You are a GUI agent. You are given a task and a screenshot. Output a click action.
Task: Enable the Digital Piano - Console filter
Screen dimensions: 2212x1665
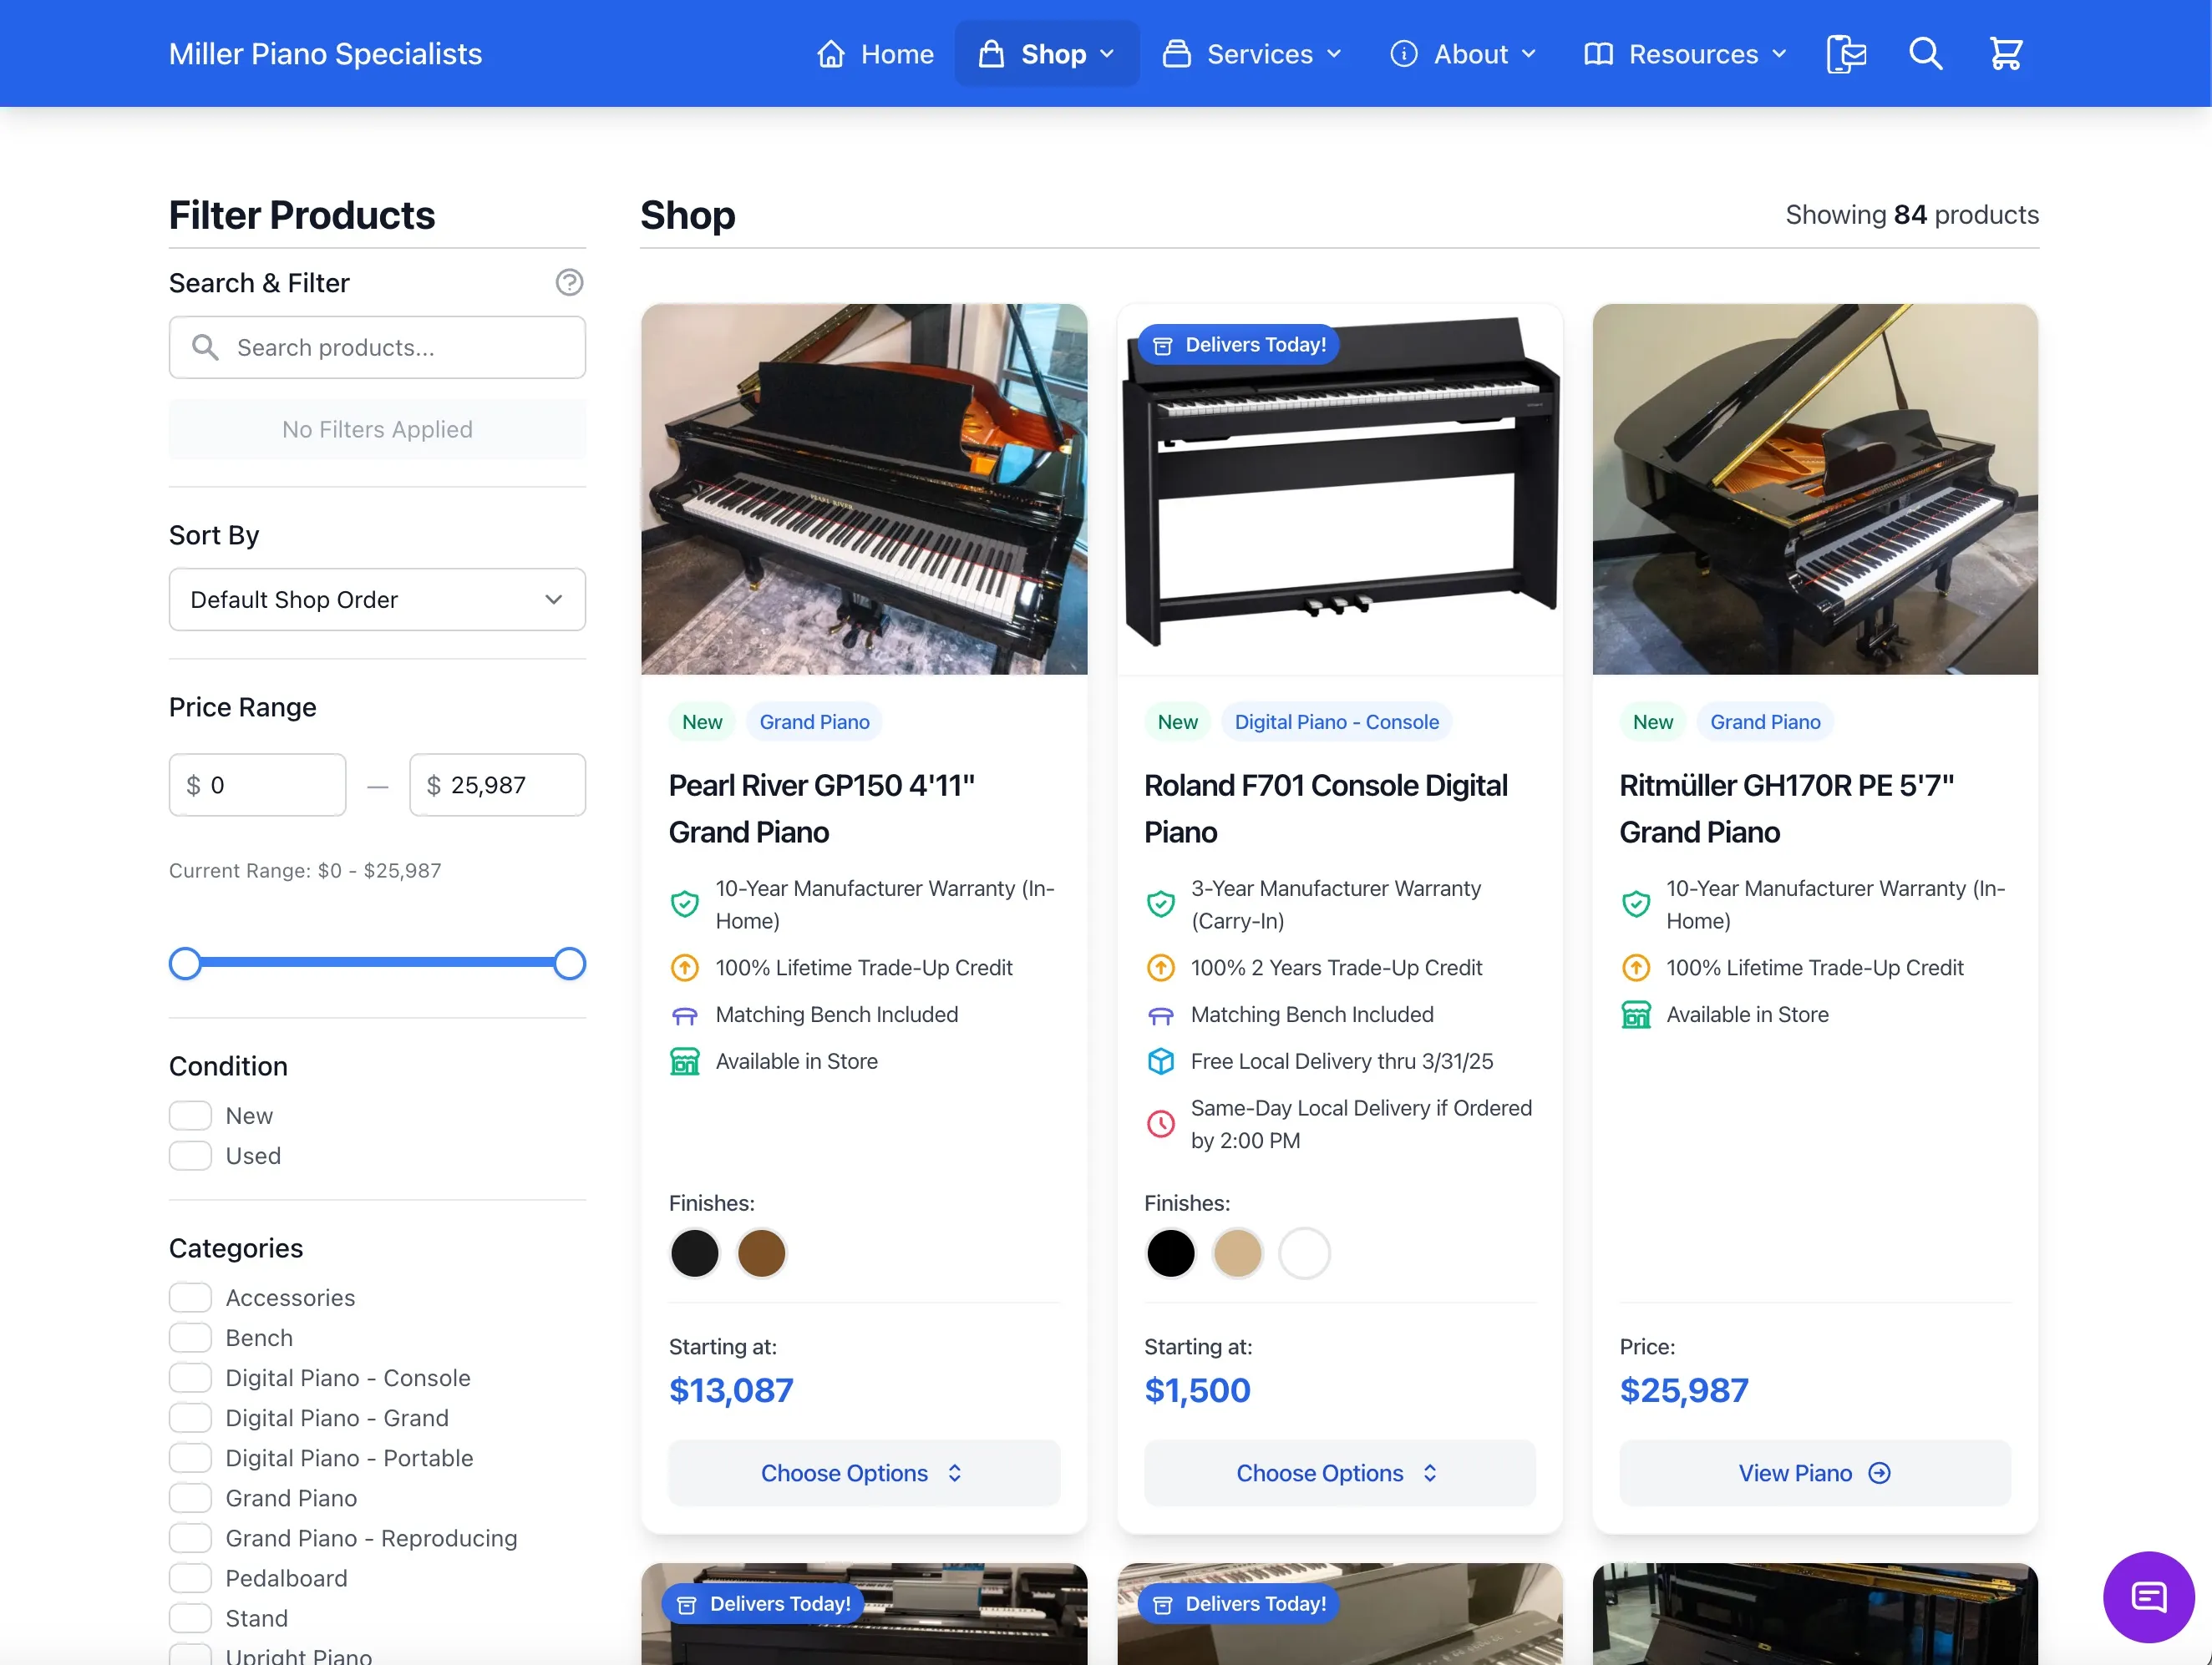click(190, 1377)
